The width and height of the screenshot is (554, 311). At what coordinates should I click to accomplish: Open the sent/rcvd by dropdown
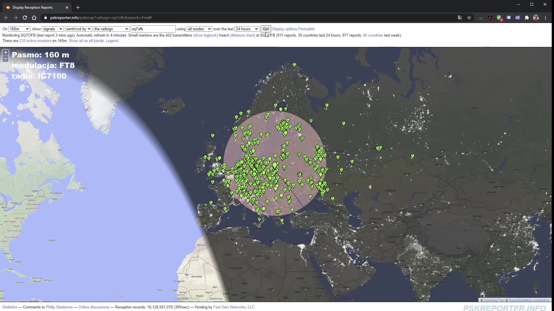[78, 29]
